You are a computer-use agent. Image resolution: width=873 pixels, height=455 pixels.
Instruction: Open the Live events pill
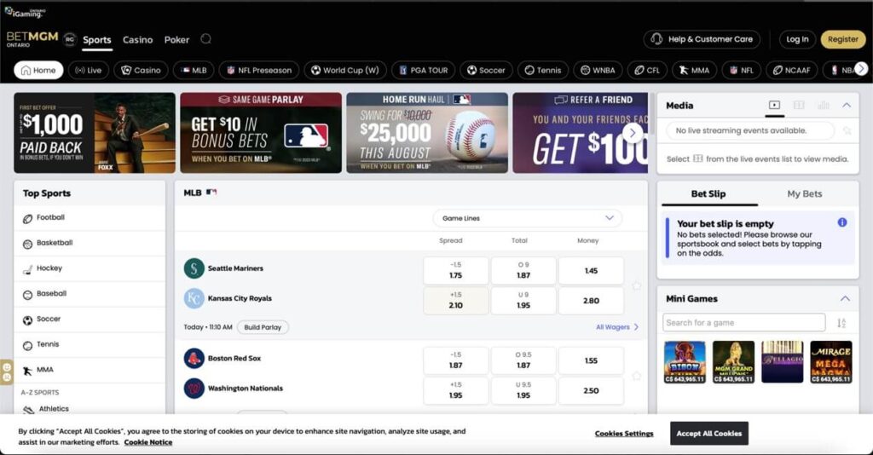click(x=89, y=70)
